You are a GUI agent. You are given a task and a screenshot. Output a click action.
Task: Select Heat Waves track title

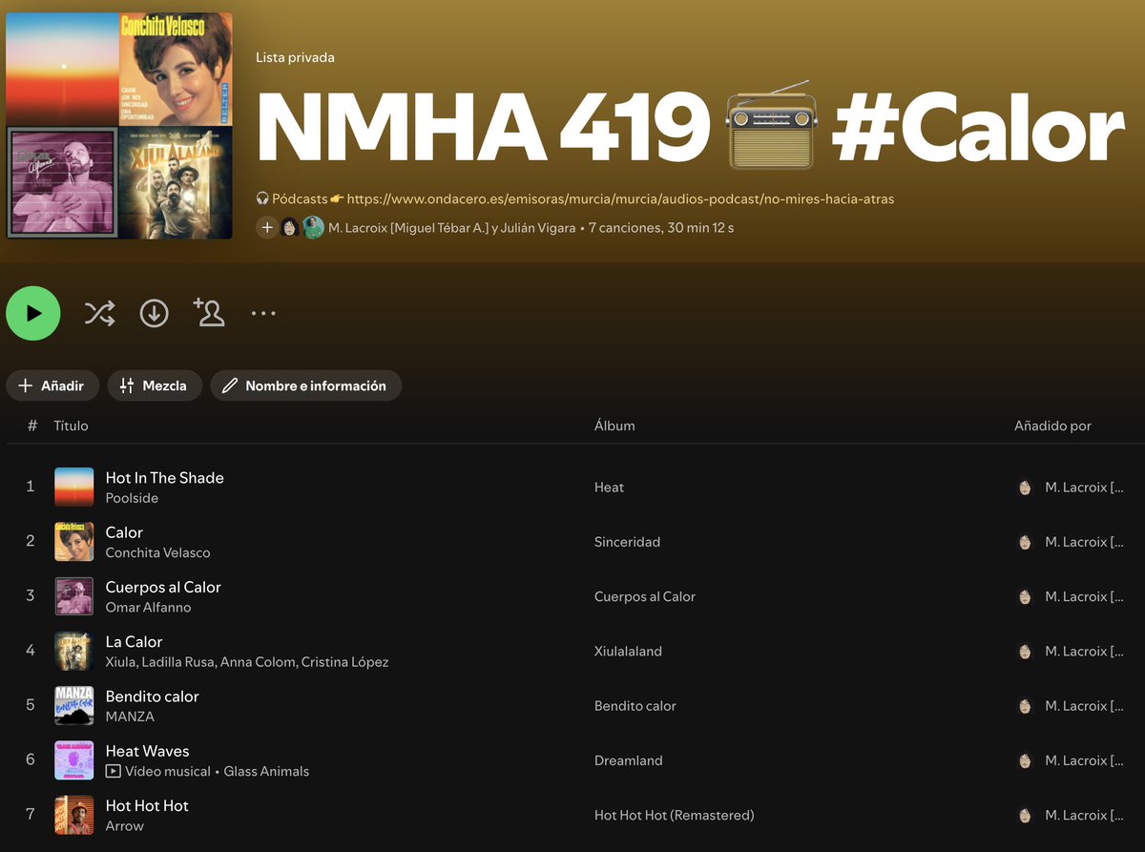[x=147, y=751]
